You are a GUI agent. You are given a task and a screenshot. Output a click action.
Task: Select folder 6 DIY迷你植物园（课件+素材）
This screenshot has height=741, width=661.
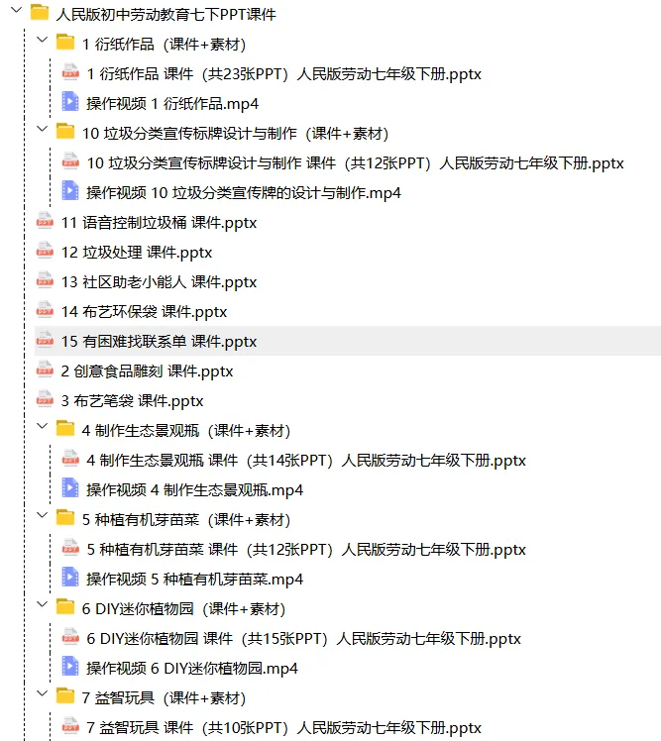184,608
